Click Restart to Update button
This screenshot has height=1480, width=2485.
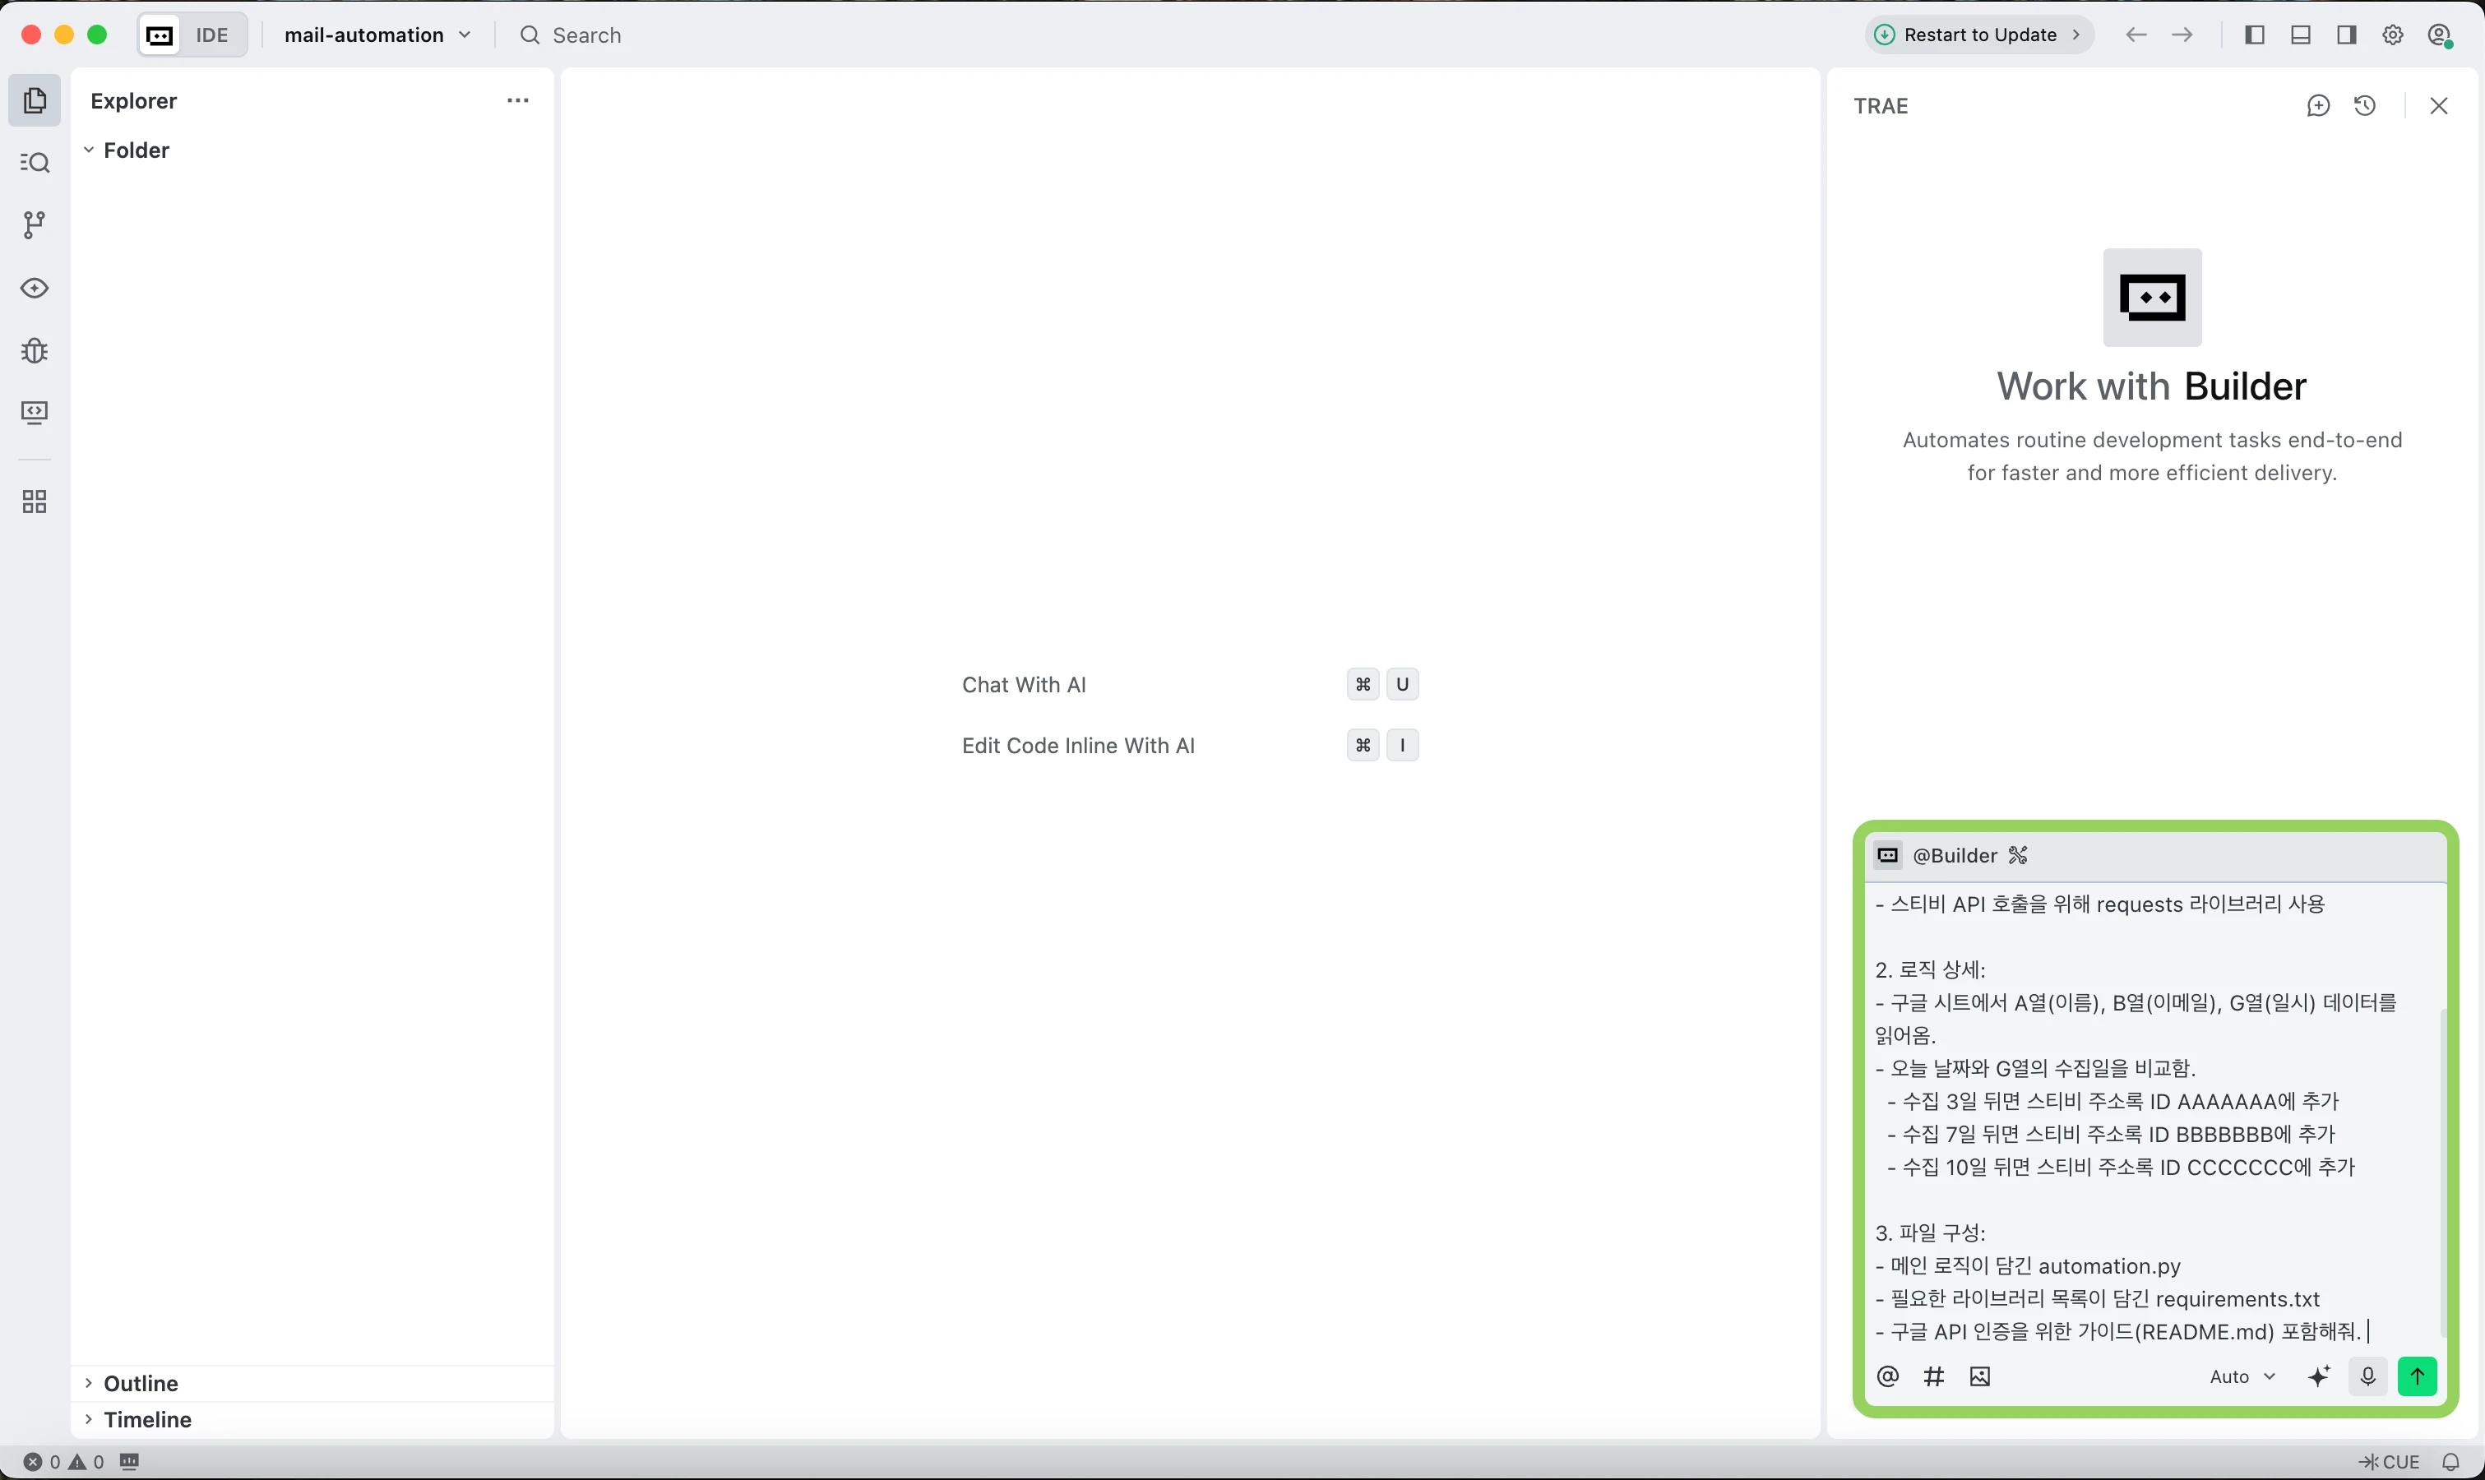point(1978,35)
